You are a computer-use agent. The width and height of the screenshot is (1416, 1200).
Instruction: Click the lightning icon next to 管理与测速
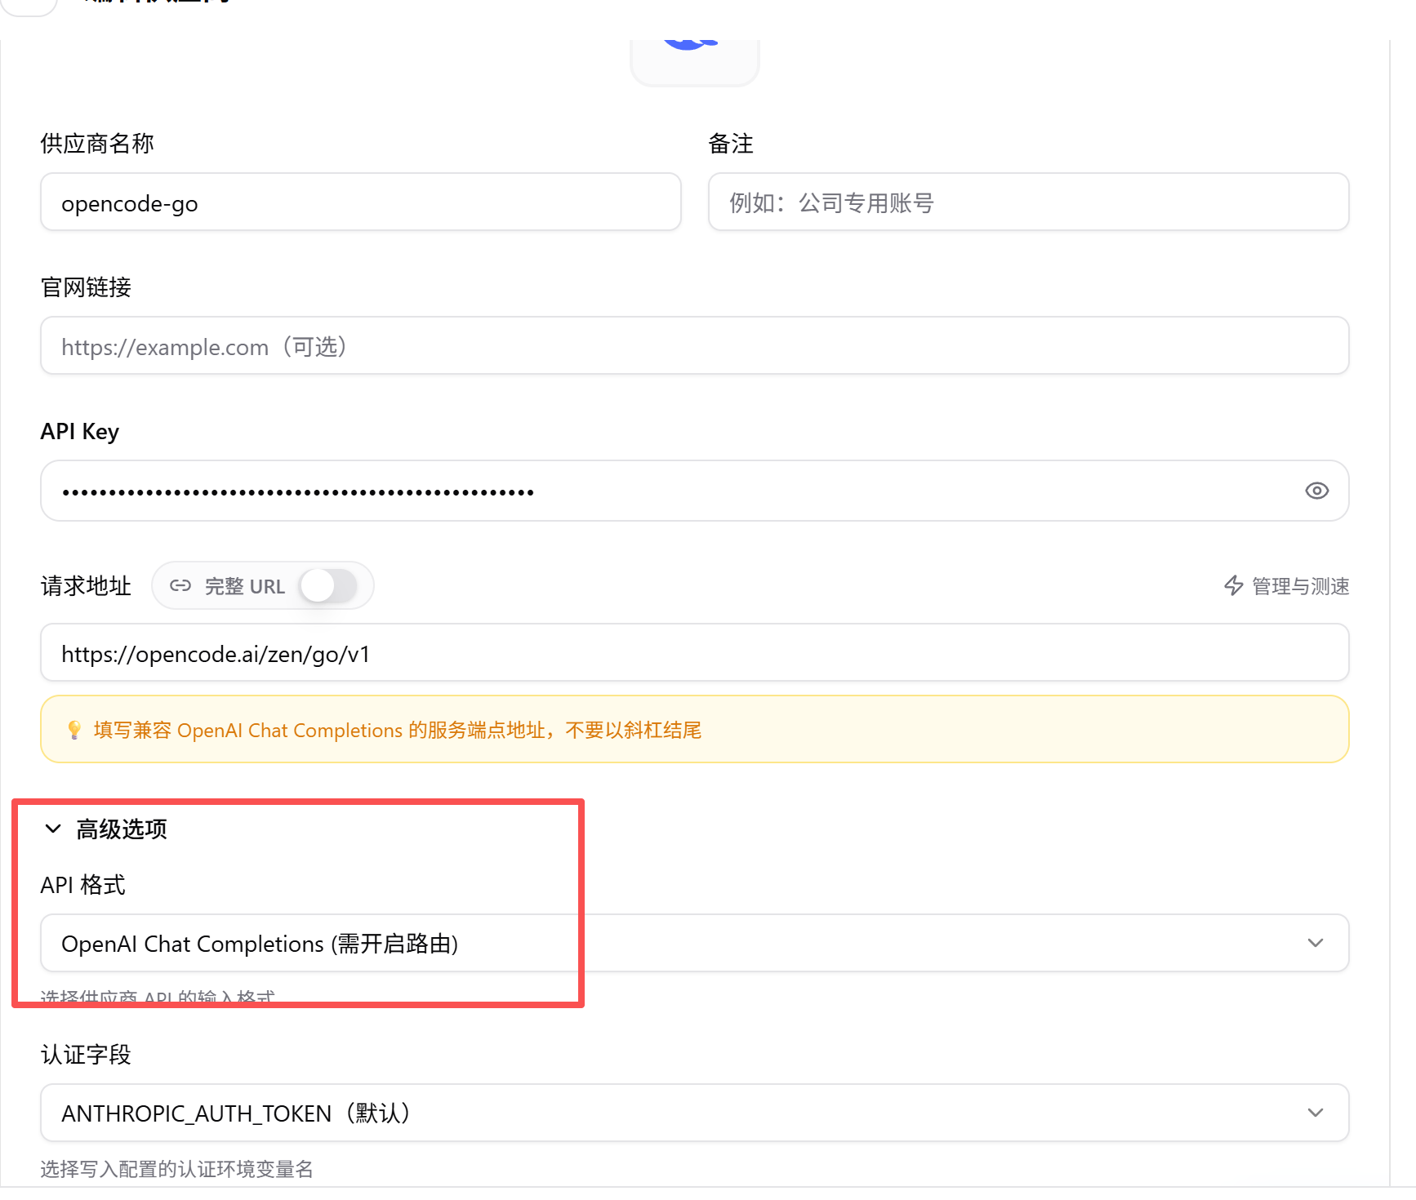pyautogui.click(x=1234, y=585)
